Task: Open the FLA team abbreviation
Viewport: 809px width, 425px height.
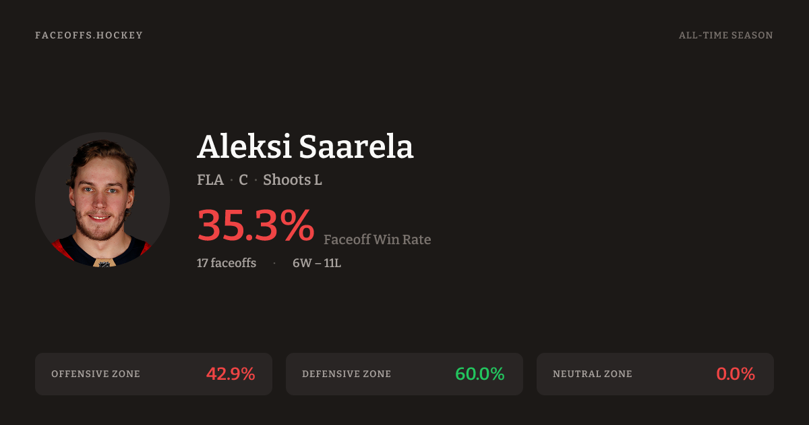Action: (210, 180)
